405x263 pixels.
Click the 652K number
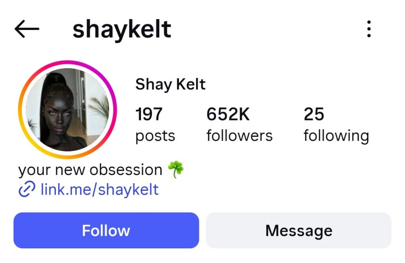coord(228,114)
